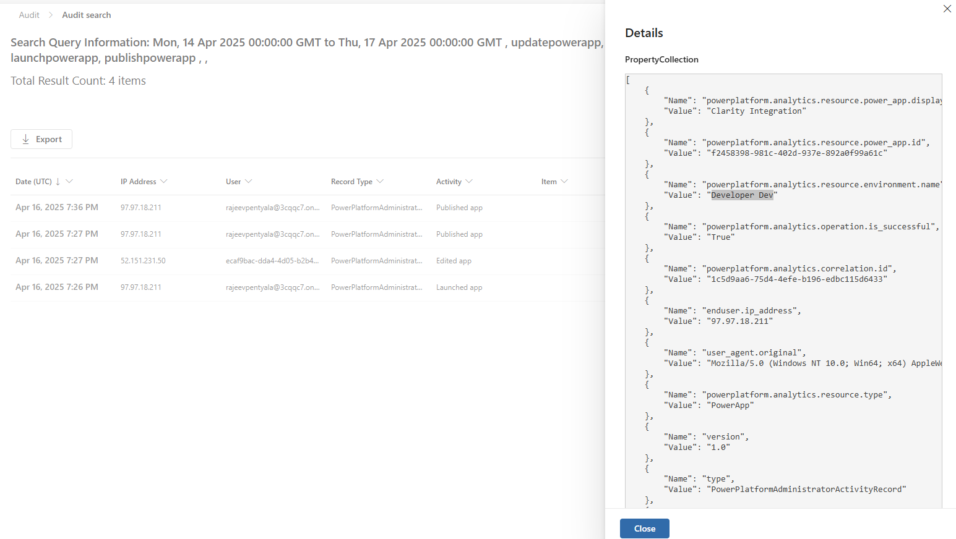Click the breadcrumb chevron separator icon

click(x=51, y=15)
